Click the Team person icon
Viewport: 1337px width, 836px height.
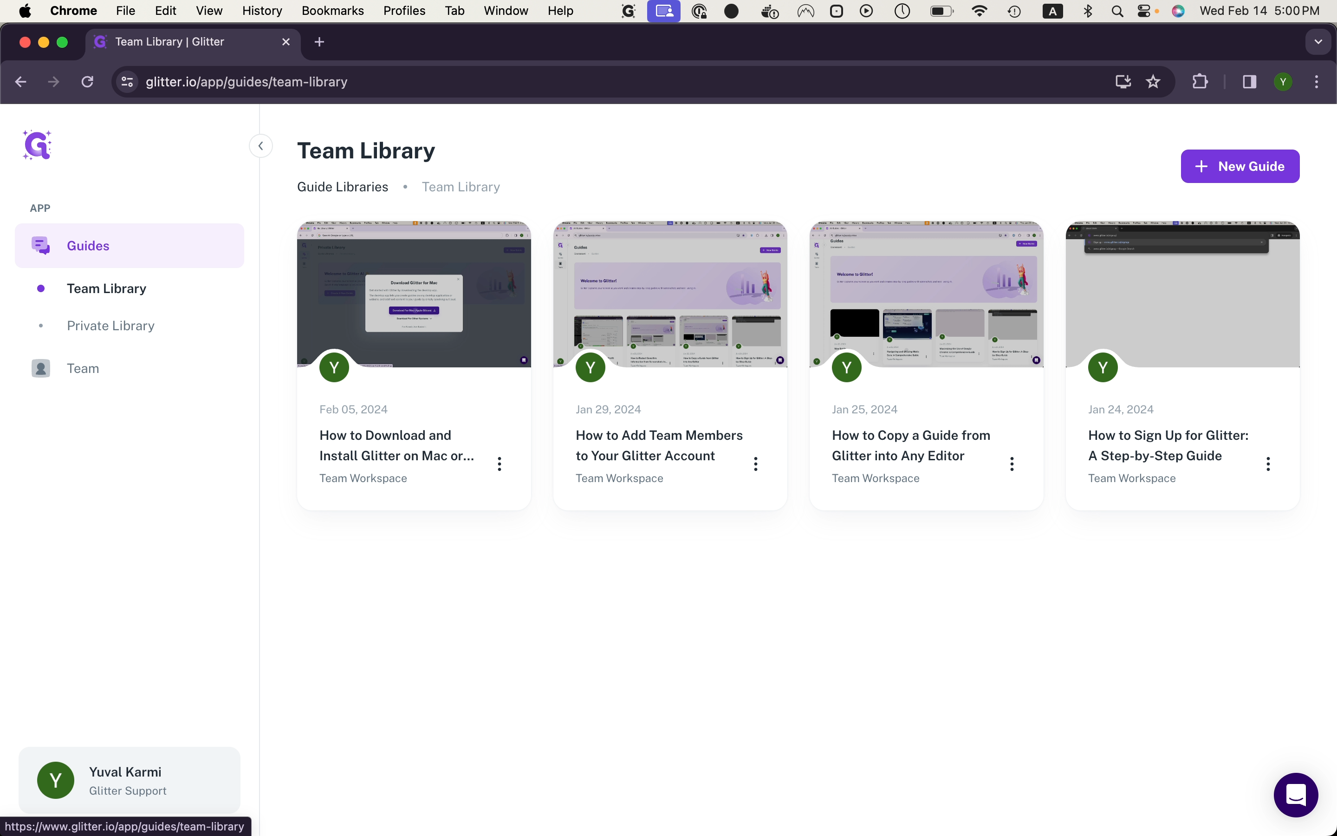41,368
